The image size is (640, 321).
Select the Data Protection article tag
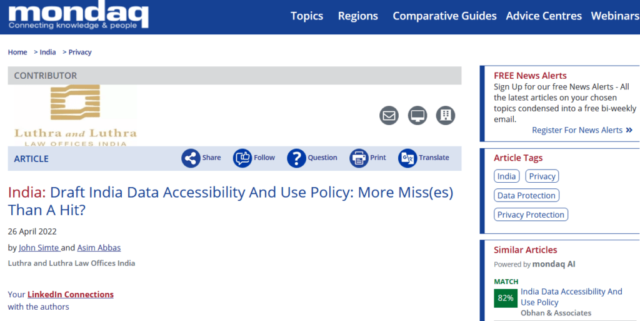pos(526,196)
